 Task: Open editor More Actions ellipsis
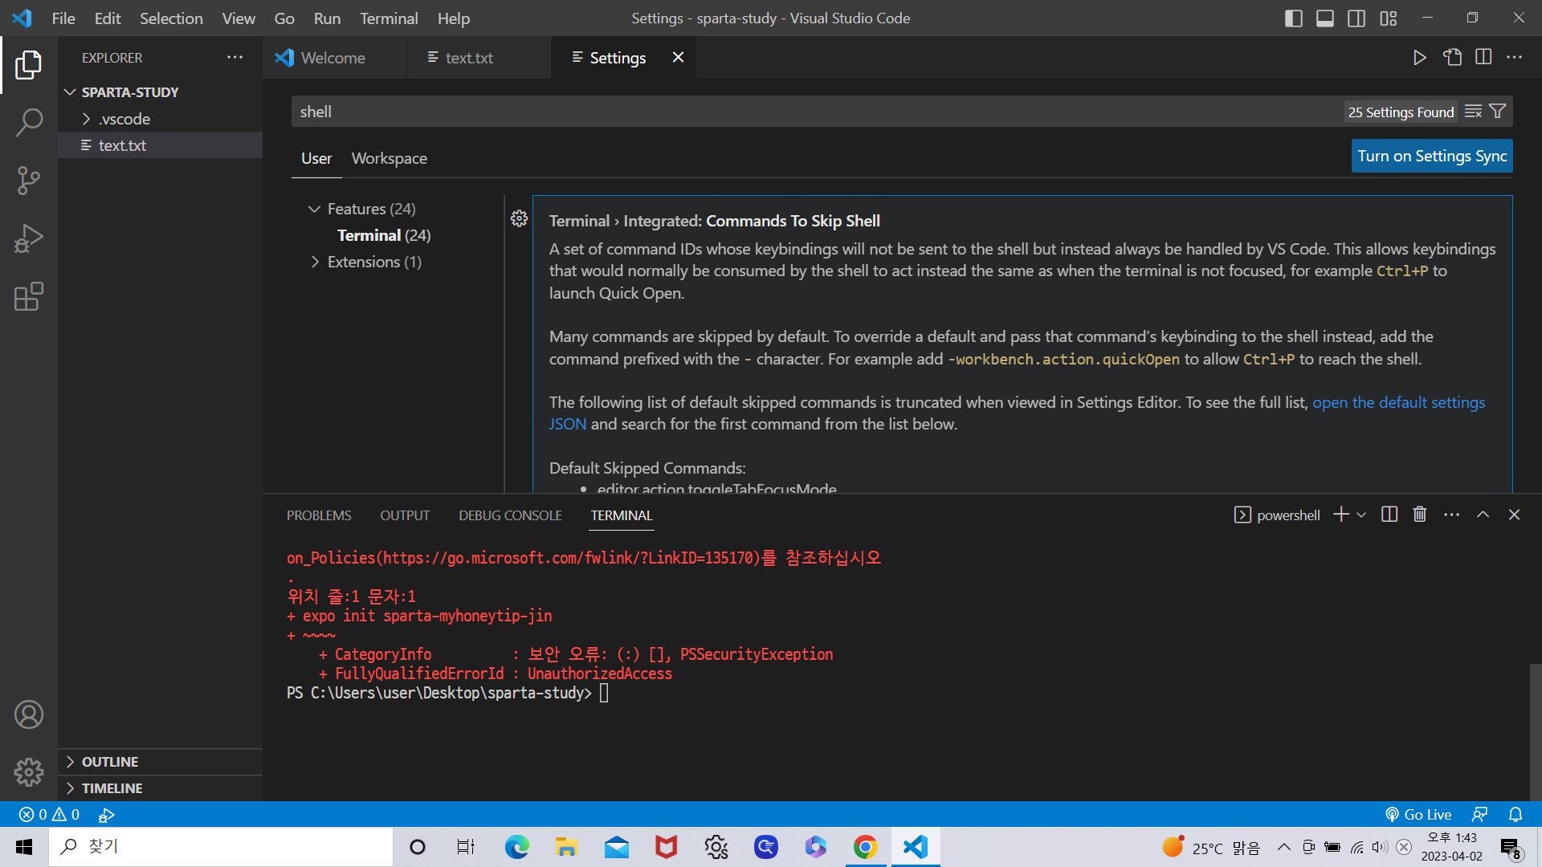click(x=1515, y=57)
